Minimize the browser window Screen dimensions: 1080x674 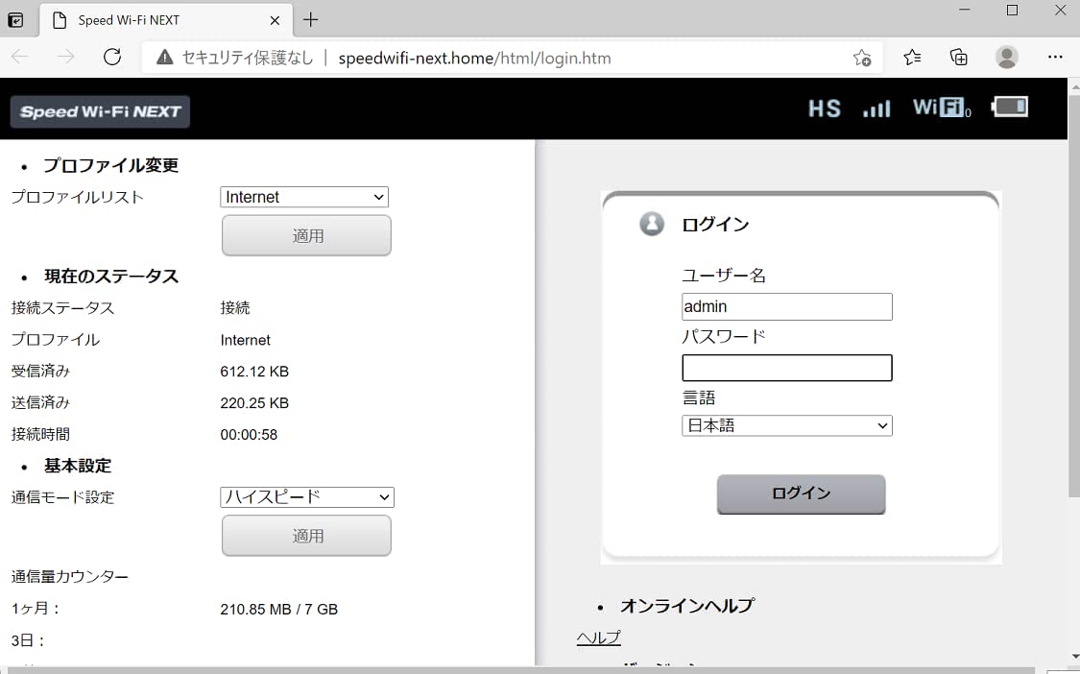pos(964,11)
